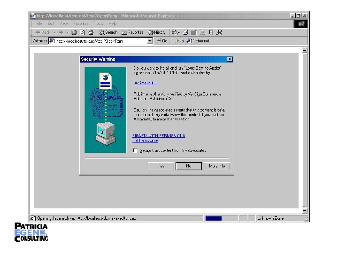Viewport: 338px width, 254px height.
Task: Open the Forward button dropdown arrow
Action: click(67, 32)
